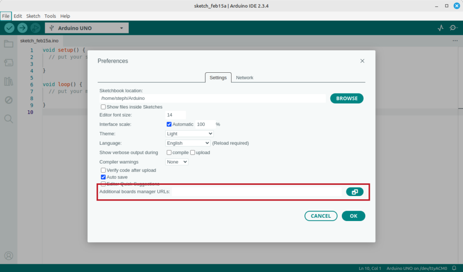Click the Upload arrow button

click(22, 28)
